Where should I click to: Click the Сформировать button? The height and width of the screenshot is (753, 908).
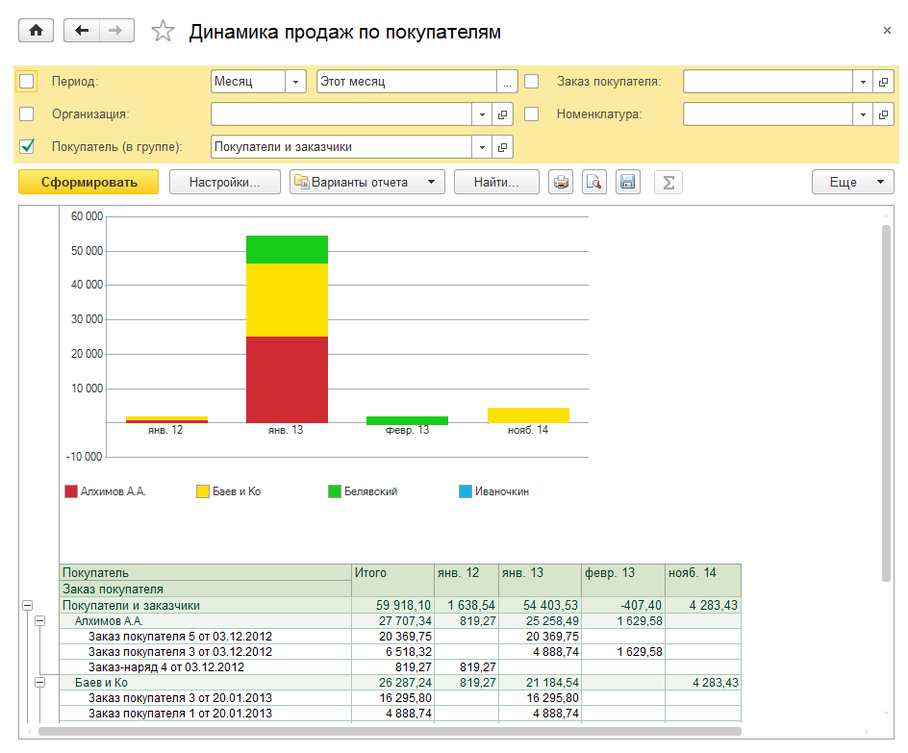88,182
